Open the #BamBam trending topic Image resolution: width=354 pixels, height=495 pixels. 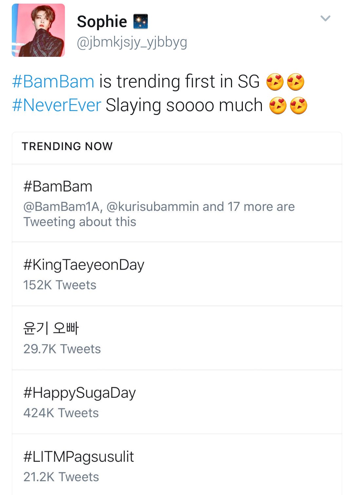[x=177, y=203]
